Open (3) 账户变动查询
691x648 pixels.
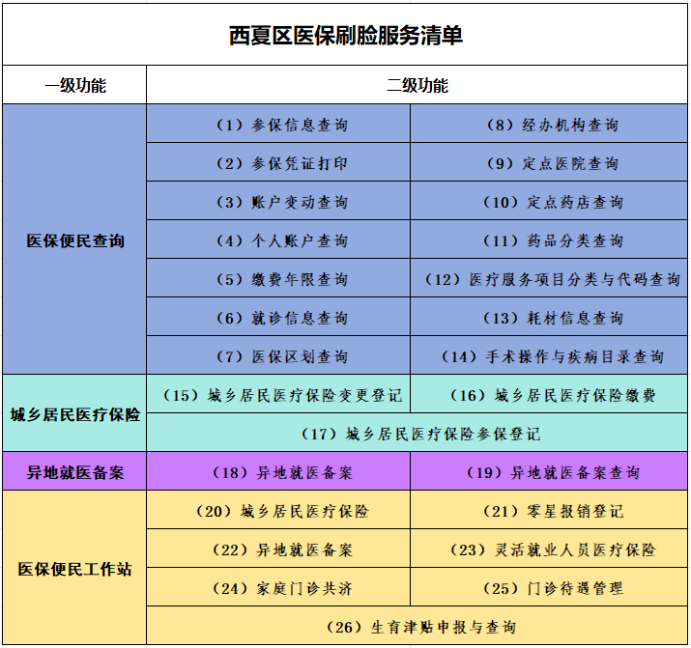(279, 202)
